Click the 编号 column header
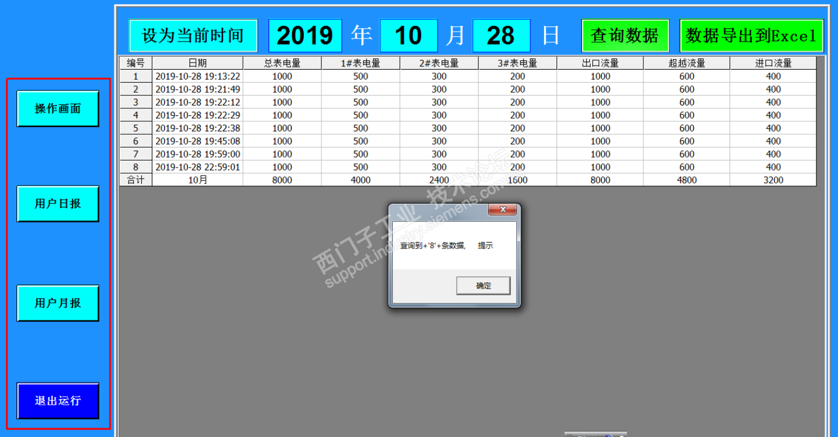Image resolution: width=838 pixels, height=437 pixels. coord(136,63)
